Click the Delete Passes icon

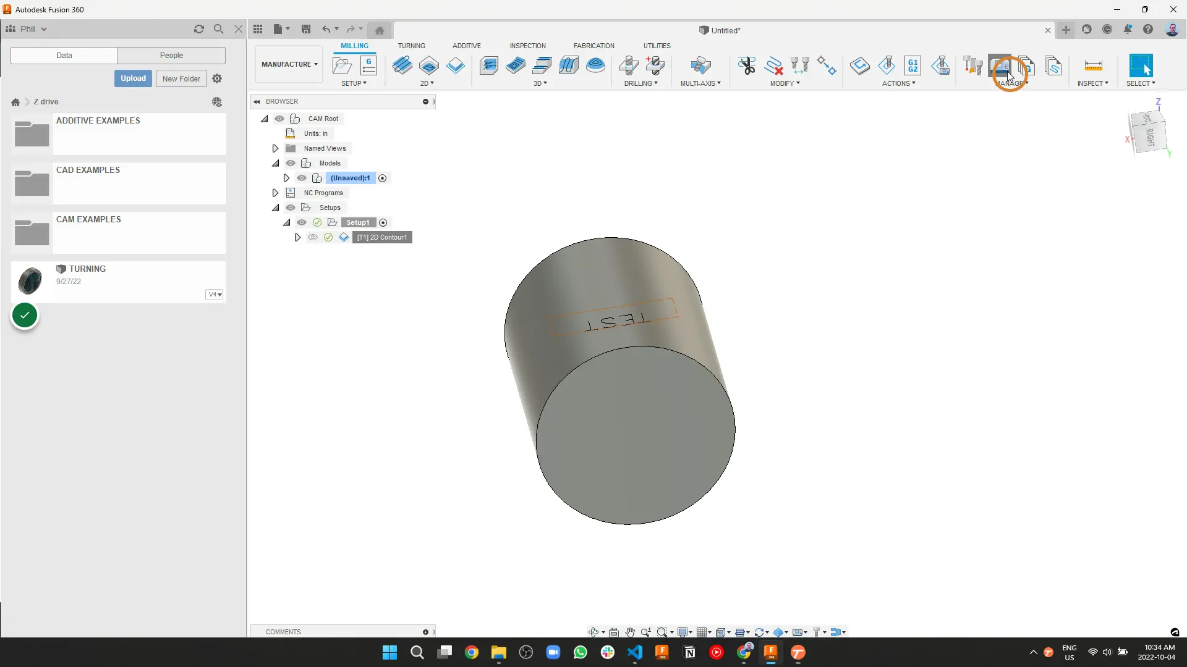(x=773, y=65)
